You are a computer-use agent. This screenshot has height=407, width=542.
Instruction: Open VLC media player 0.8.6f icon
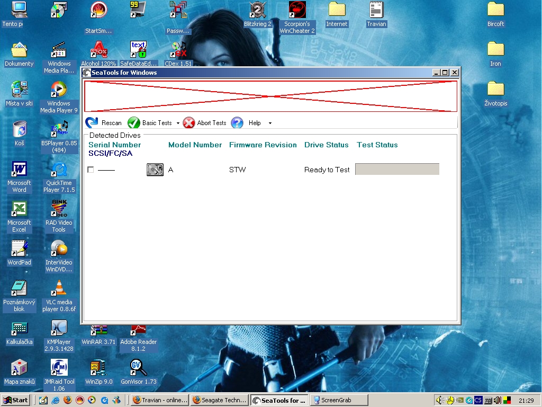[59, 288]
